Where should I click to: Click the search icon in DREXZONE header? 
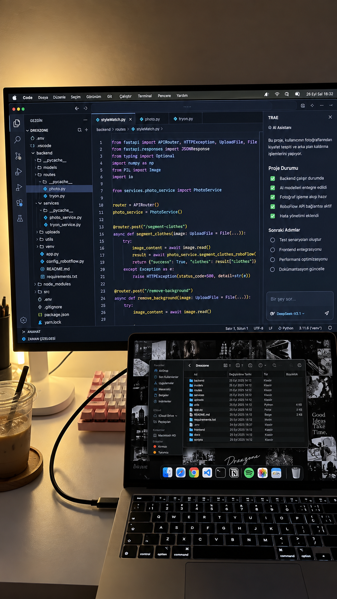[80, 130]
